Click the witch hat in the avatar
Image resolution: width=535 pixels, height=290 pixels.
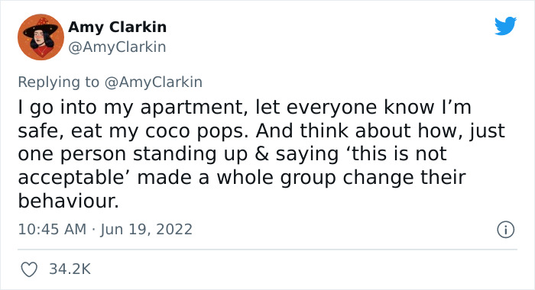41,26
